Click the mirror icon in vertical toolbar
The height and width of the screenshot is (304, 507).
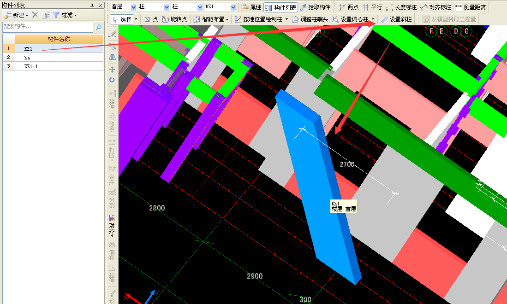pos(112,57)
